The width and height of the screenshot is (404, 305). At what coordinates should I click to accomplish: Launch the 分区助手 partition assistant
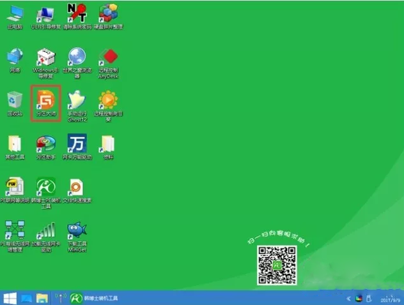(45, 144)
